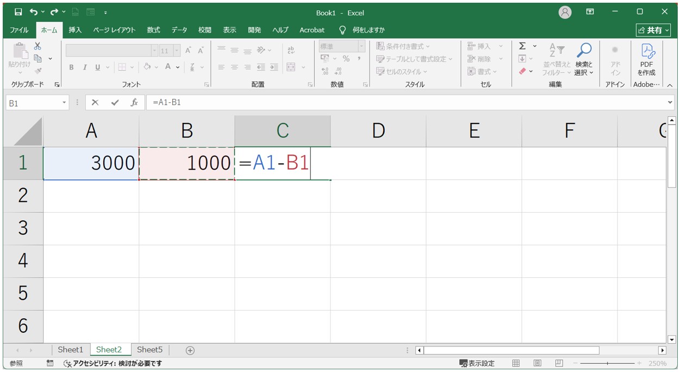Toggle Align Left in alignment group
681x372 pixels.
[x=222, y=67]
